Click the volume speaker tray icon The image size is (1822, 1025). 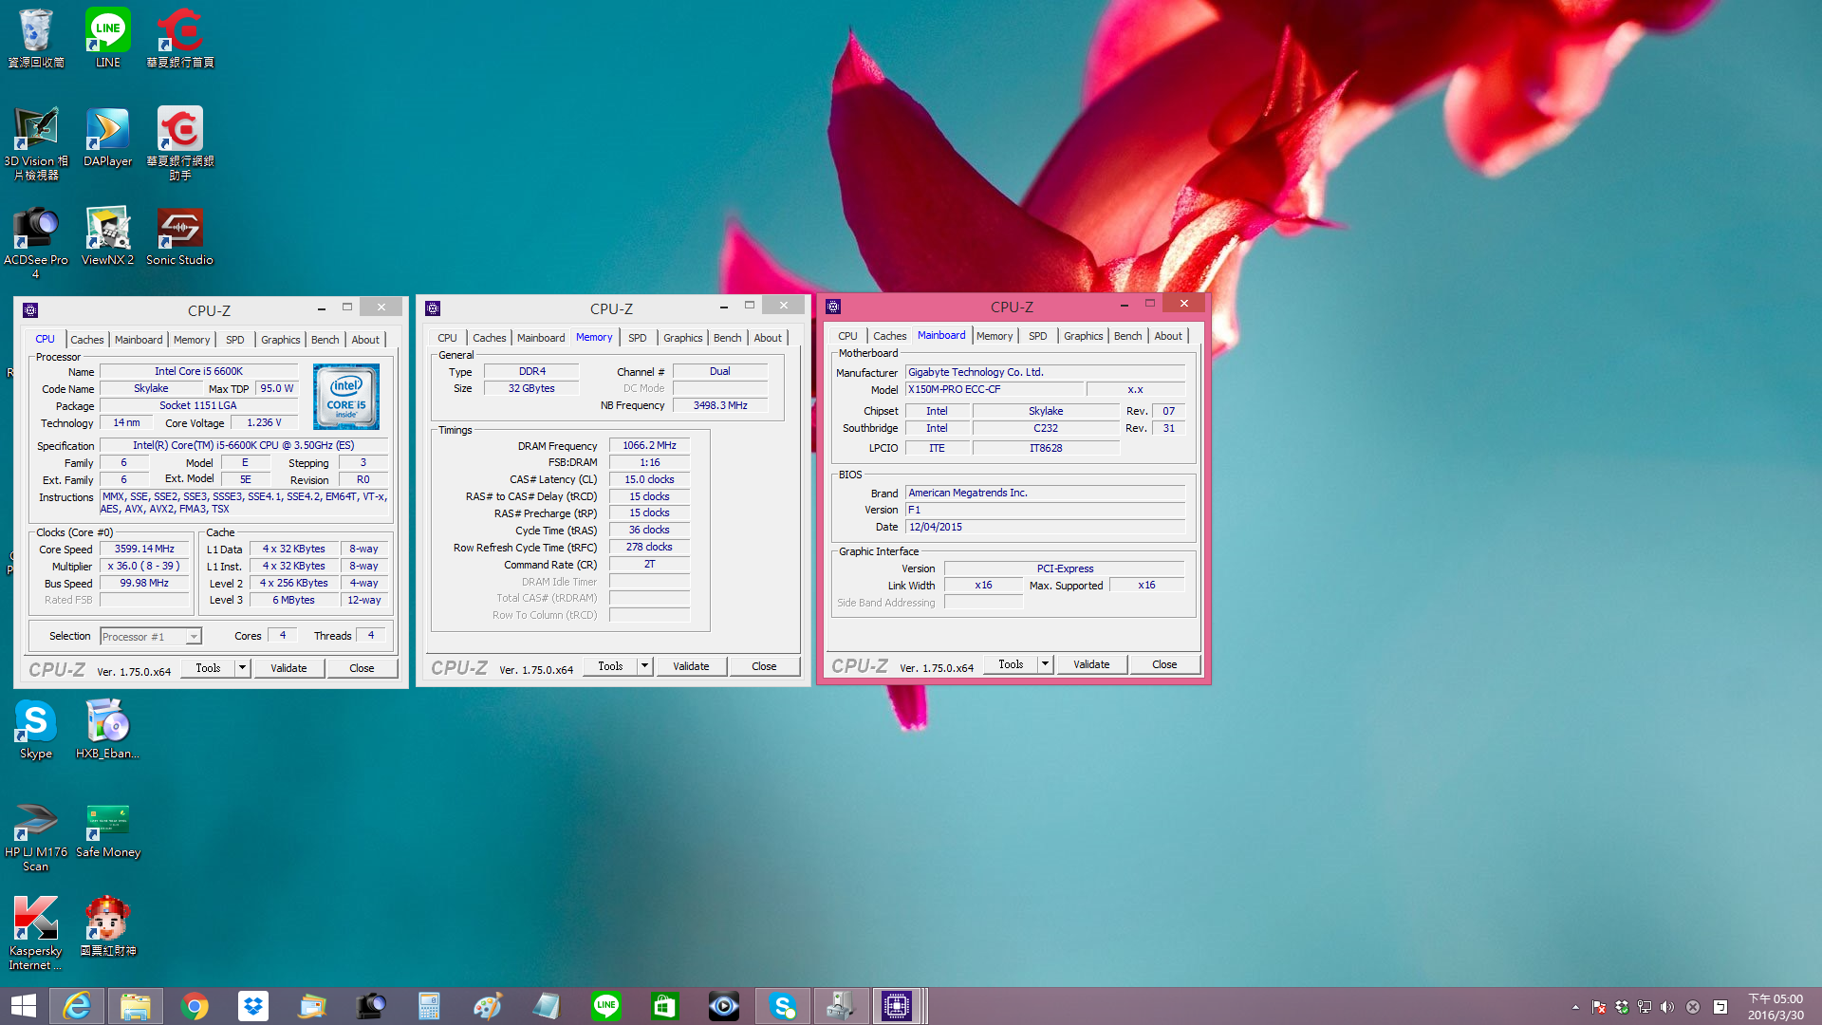(1667, 1007)
